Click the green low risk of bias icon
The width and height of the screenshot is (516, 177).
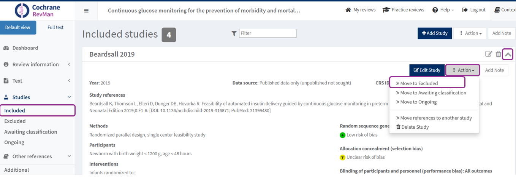342,135
